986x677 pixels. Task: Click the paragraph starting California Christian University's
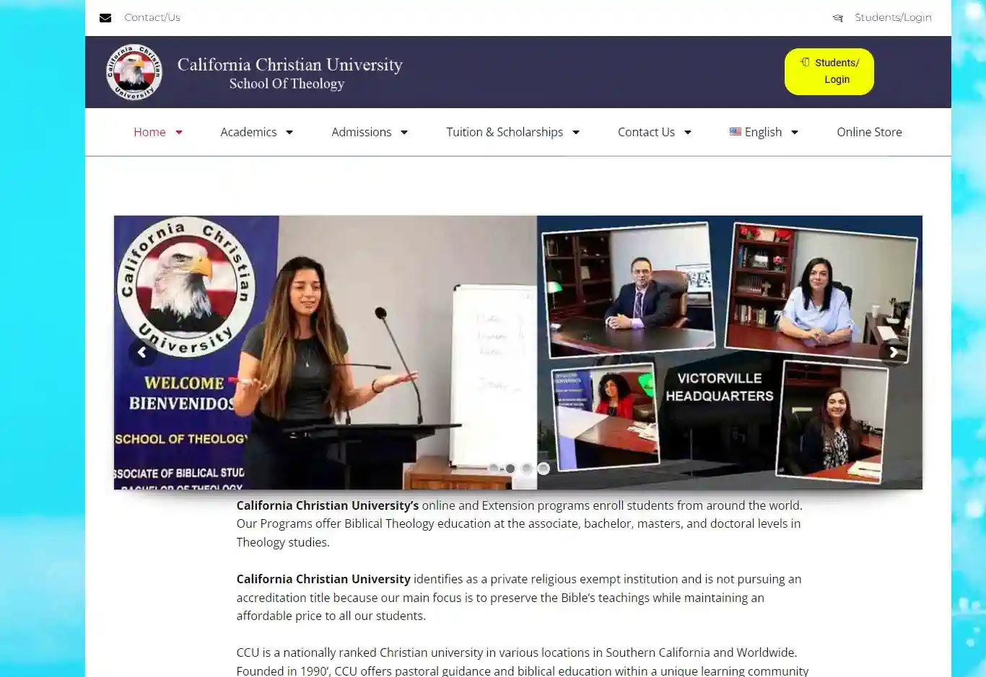coord(520,524)
